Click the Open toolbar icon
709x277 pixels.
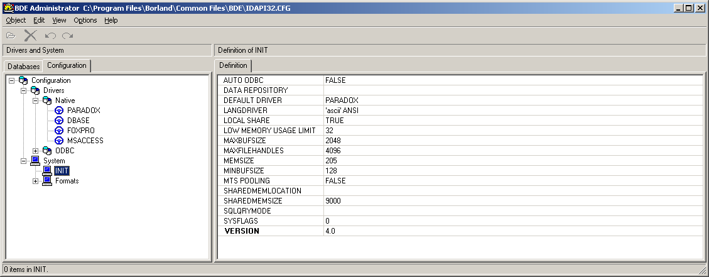point(11,35)
